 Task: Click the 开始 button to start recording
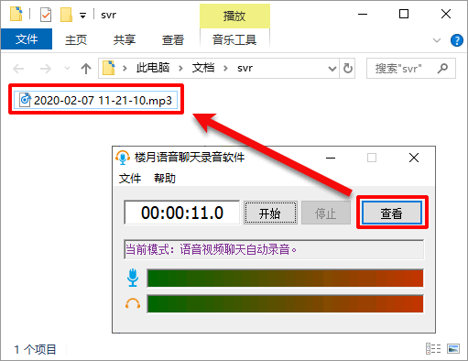click(270, 213)
